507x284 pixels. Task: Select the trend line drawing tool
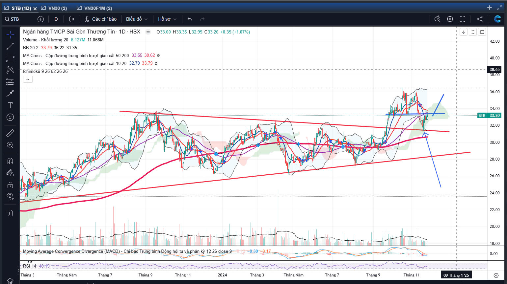click(10, 46)
